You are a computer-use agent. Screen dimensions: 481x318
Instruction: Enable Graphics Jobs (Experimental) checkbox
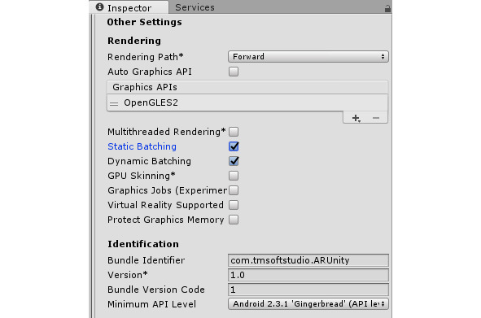234,190
